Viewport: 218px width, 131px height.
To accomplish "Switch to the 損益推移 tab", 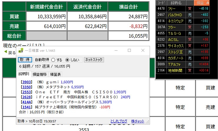I will tap(39, 74).
